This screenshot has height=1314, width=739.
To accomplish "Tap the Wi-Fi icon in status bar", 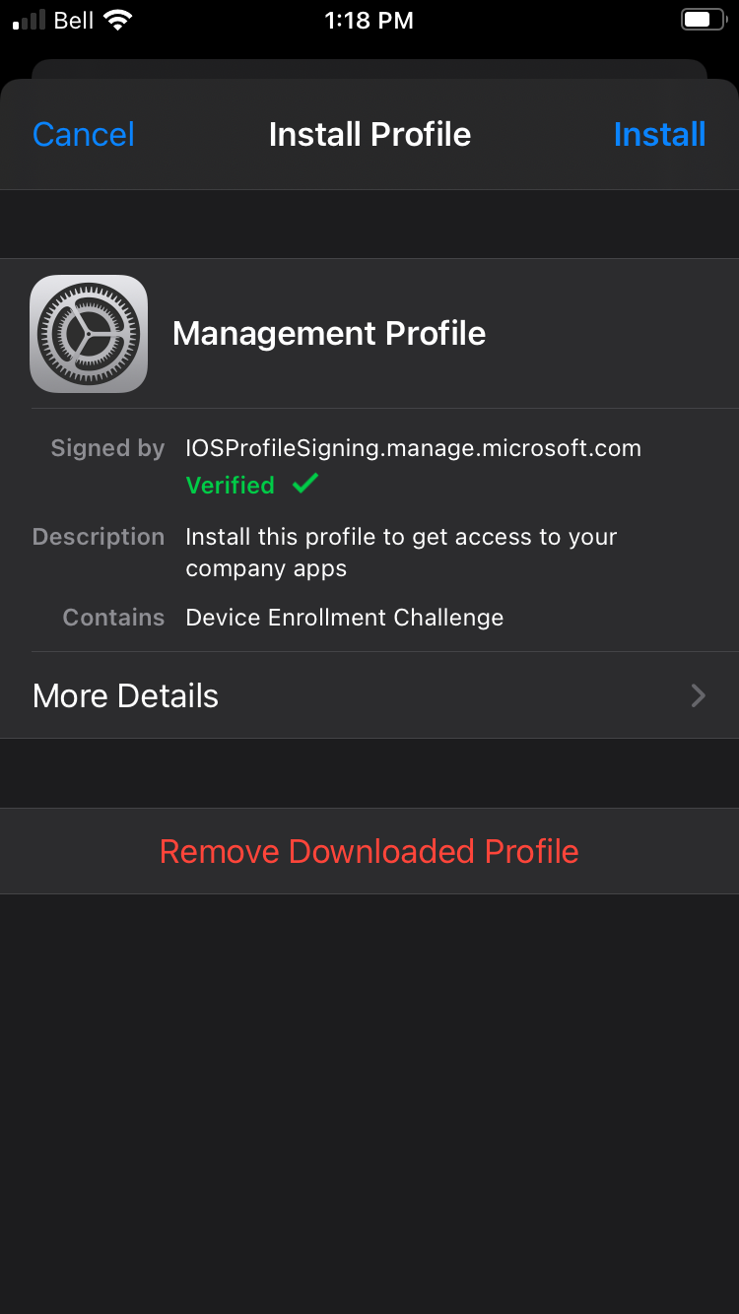I will click(118, 20).
